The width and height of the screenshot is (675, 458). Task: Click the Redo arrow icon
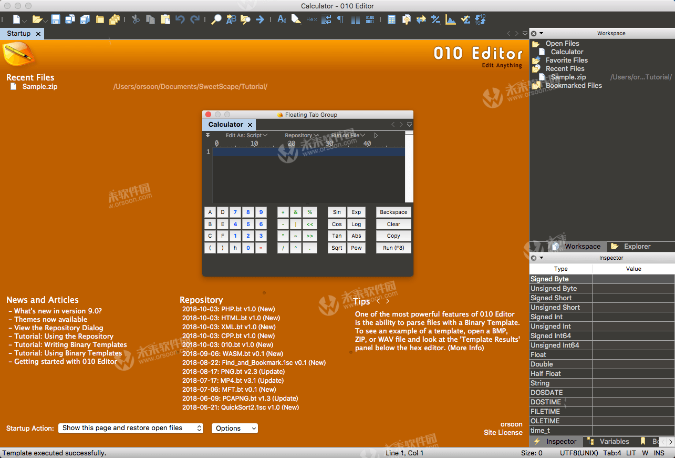[195, 19]
